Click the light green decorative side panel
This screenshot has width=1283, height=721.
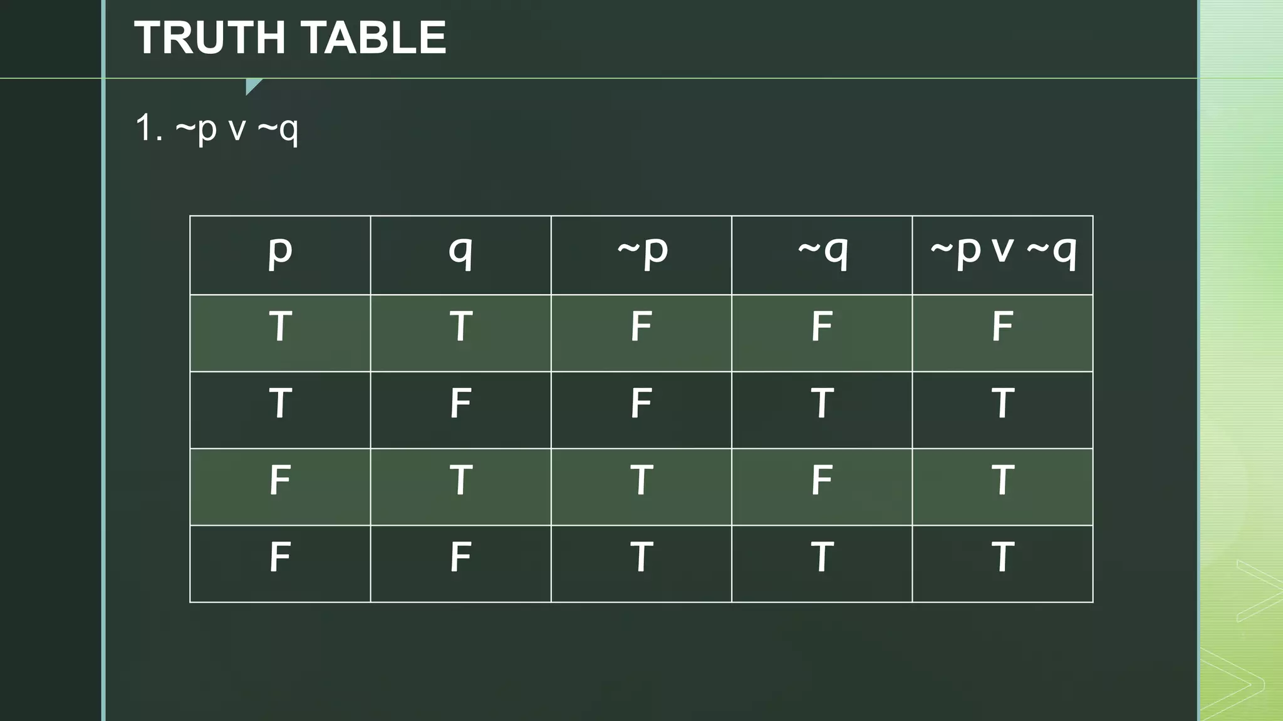tap(1241, 360)
